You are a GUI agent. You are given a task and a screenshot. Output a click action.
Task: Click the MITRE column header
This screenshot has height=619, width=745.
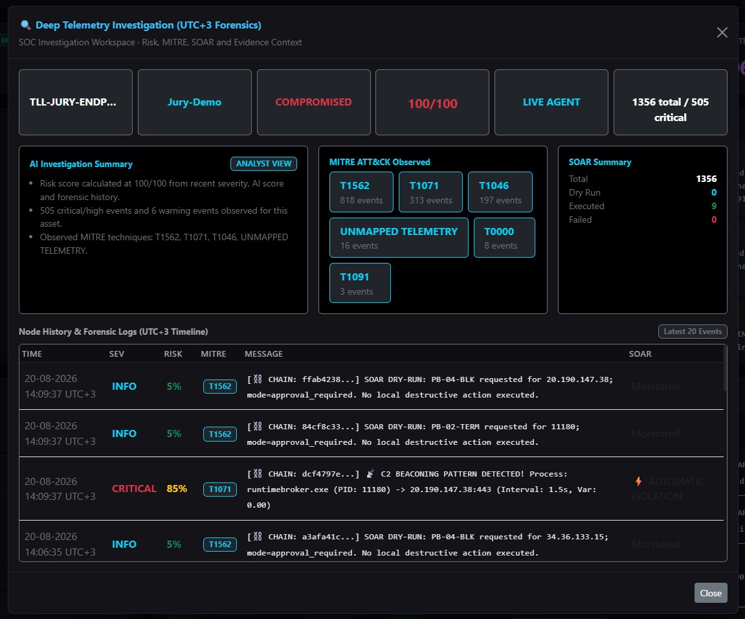[214, 354]
